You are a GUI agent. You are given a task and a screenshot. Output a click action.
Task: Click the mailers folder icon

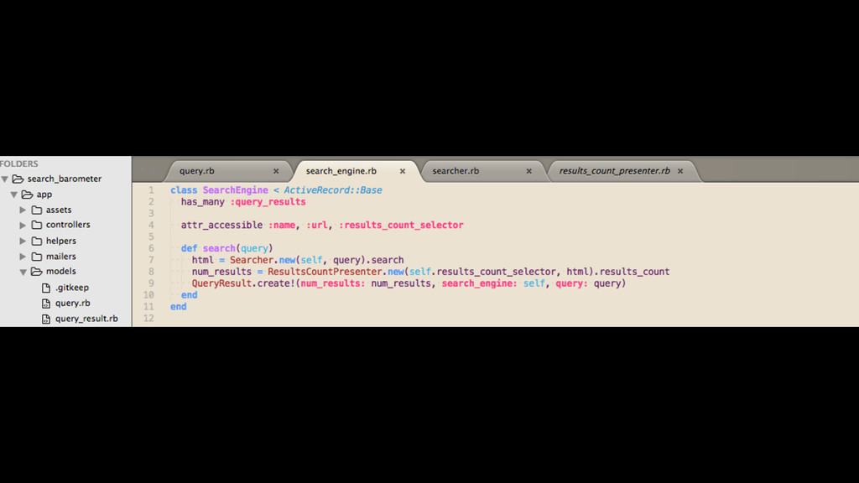[37, 257]
